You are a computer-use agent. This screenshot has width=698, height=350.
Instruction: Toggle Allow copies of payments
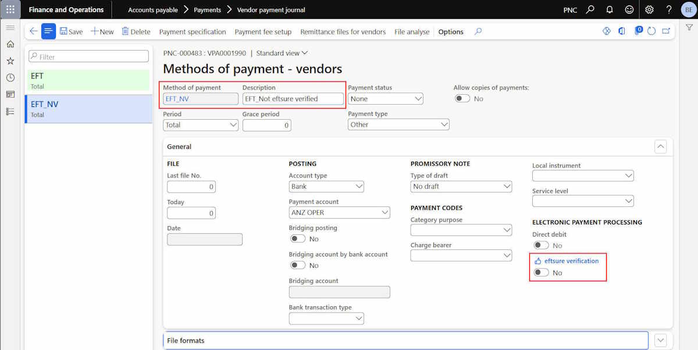[x=462, y=99]
